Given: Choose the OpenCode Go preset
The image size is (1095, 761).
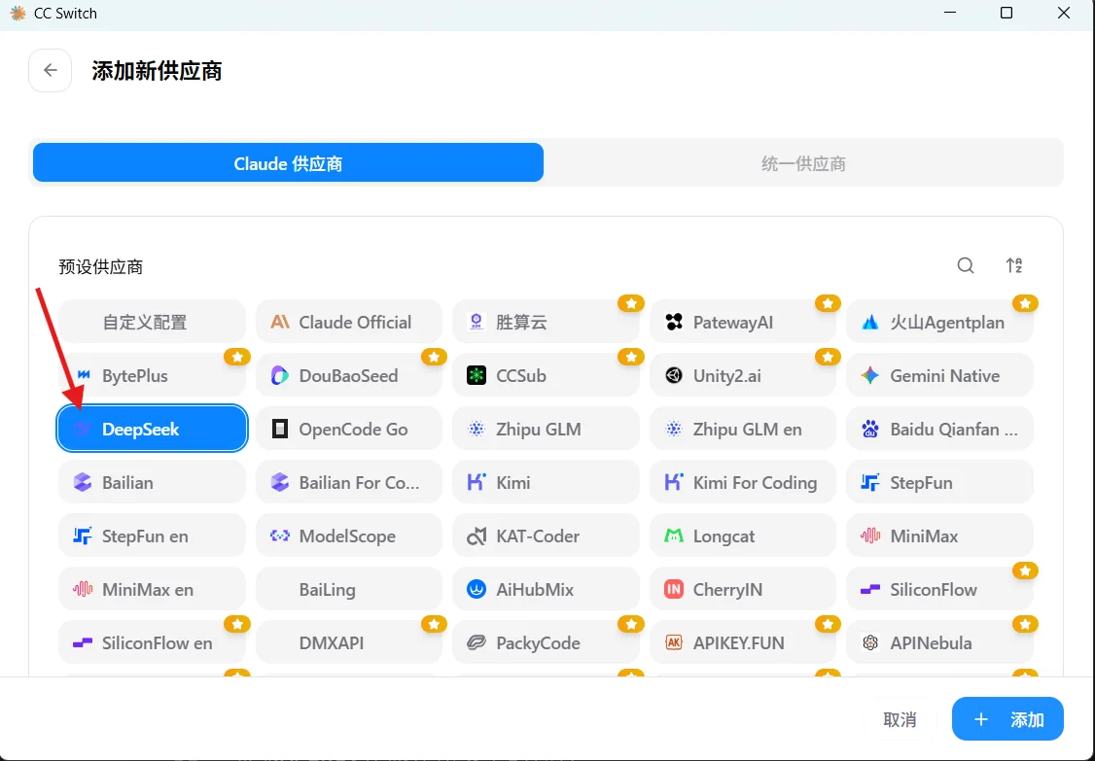Looking at the screenshot, I should (349, 429).
